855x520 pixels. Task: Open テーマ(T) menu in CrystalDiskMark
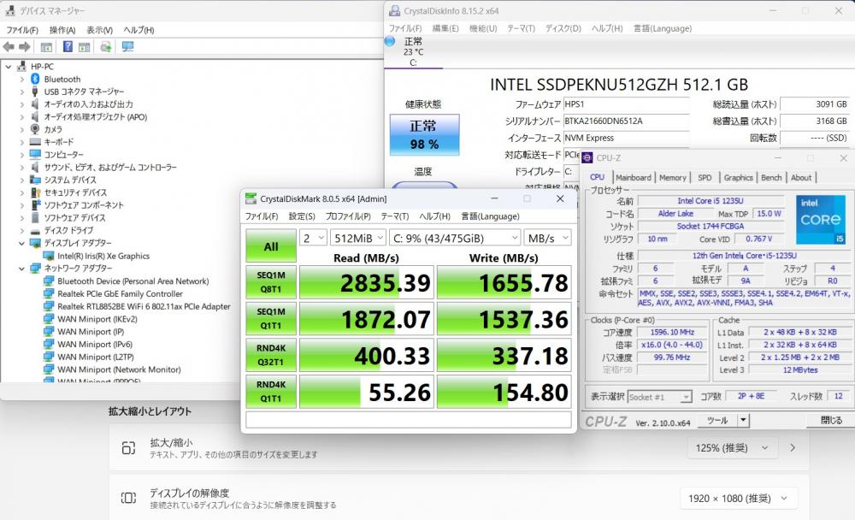395,216
